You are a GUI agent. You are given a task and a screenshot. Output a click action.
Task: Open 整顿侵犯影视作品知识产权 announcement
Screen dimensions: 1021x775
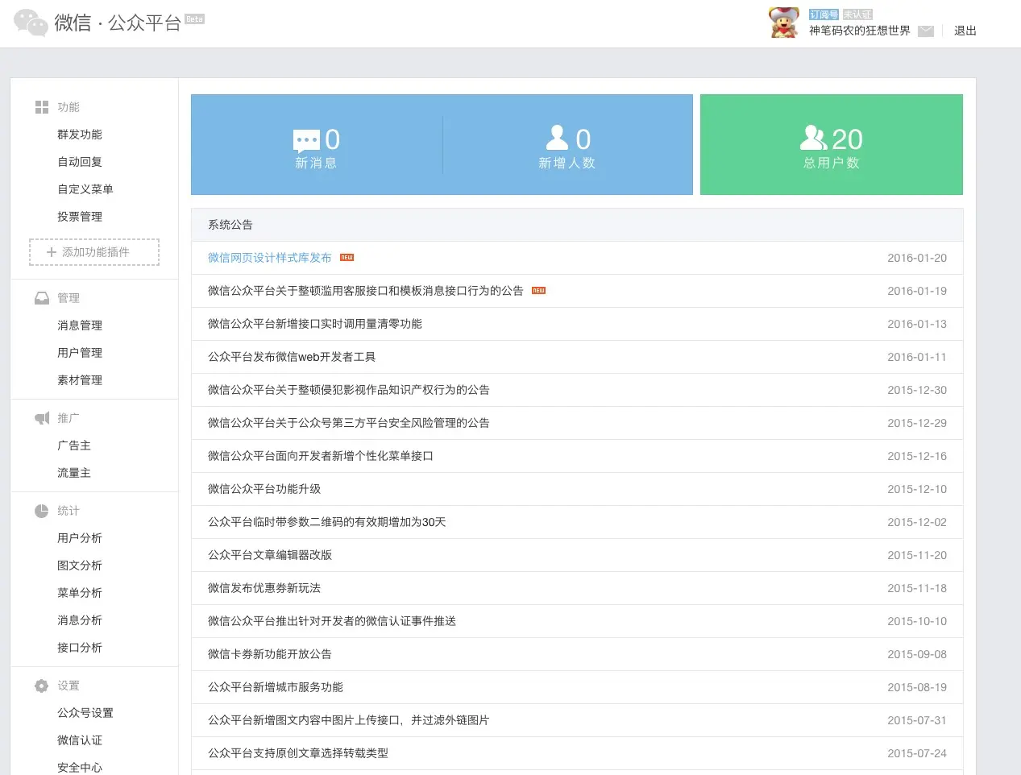(x=349, y=390)
